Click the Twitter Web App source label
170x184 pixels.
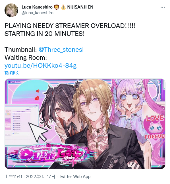tap(74, 177)
